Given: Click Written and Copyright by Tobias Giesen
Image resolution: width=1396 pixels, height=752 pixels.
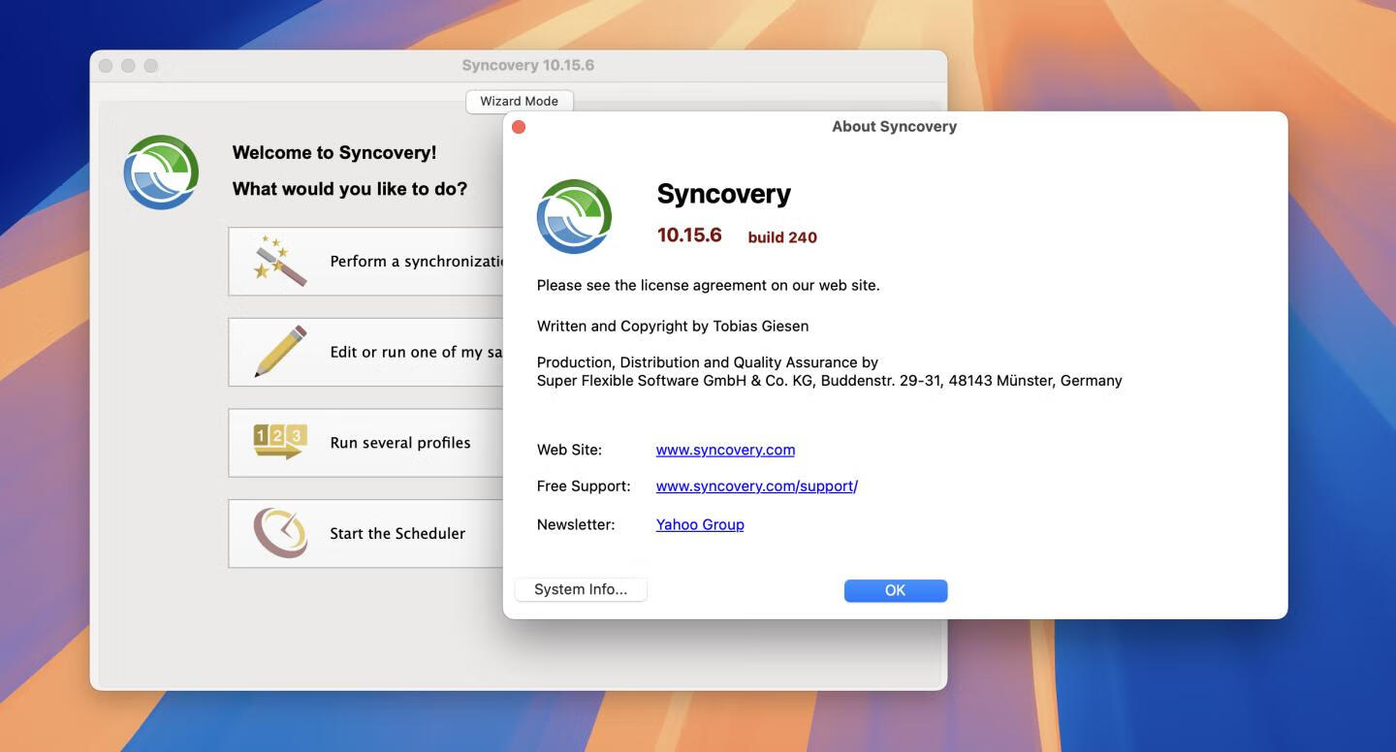Looking at the screenshot, I should (x=673, y=326).
